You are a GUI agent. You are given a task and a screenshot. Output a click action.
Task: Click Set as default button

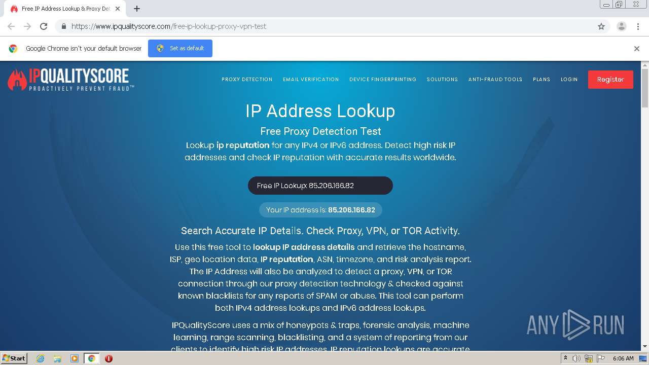click(180, 48)
